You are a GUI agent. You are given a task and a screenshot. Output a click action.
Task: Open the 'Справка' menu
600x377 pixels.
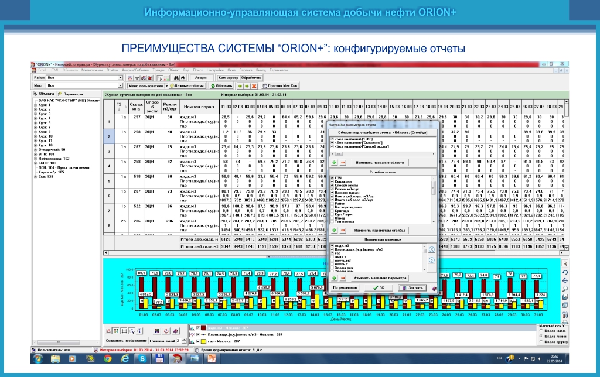(x=246, y=70)
